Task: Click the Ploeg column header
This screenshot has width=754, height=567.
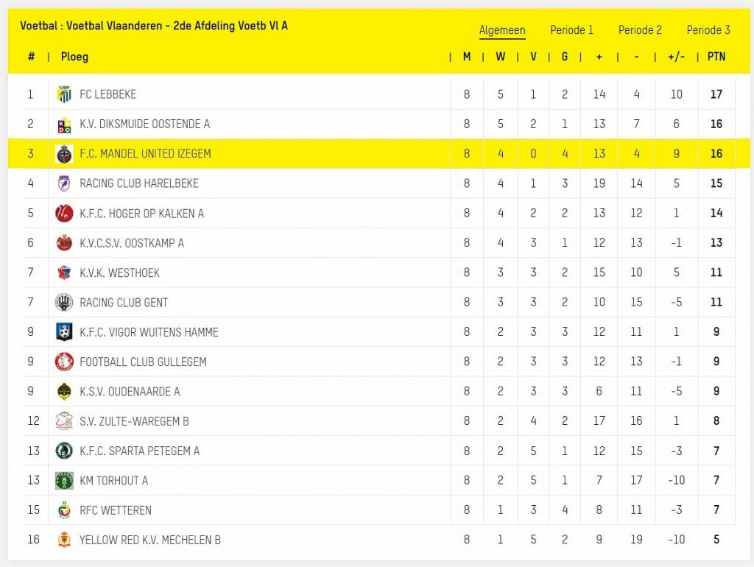Action: (74, 57)
